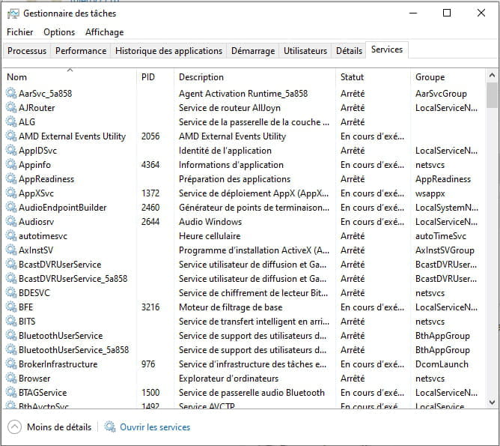Click description Service de passerelle audio Bluetooth
Screen dimensions: 500x446
point(252,392)
